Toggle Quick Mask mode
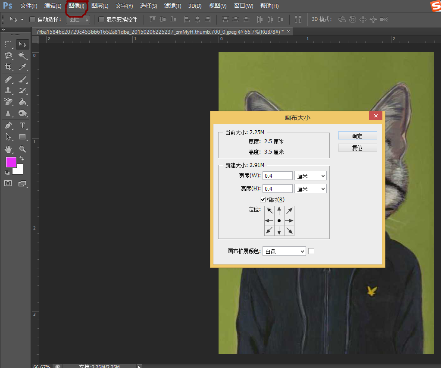441x368 pixels. coord(8,184)
